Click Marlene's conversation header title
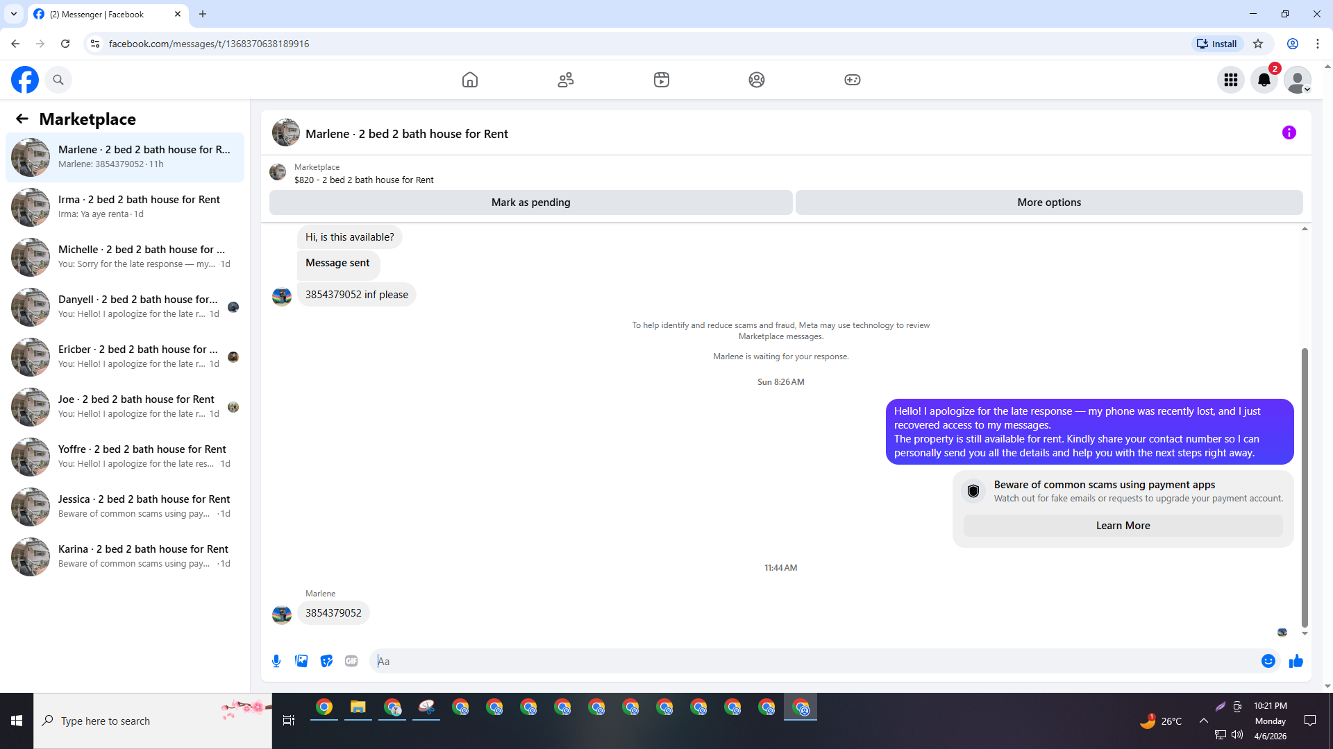The height and width of the screenshot is (749, 1333). click(x=407, y=134)
